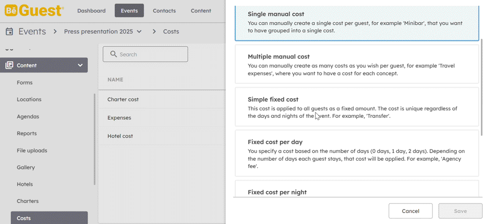Click the Content section stacked-pages icon
Screen dimensions: 488x224
coord(9,65)
